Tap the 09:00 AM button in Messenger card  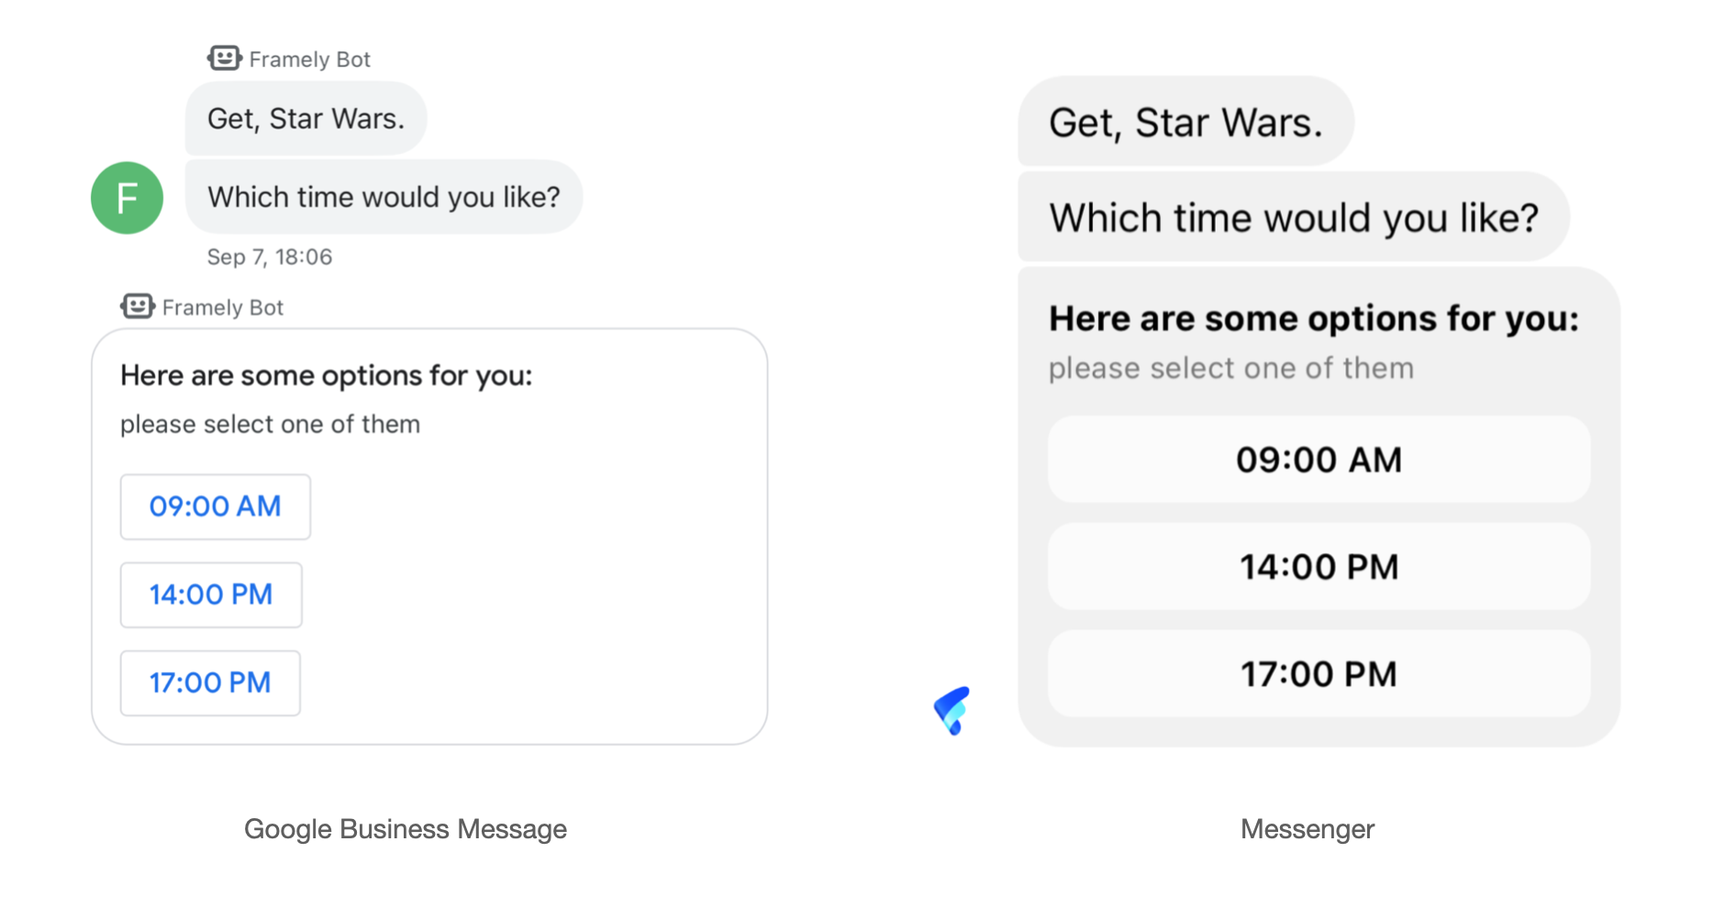[x=1319, y=460]
